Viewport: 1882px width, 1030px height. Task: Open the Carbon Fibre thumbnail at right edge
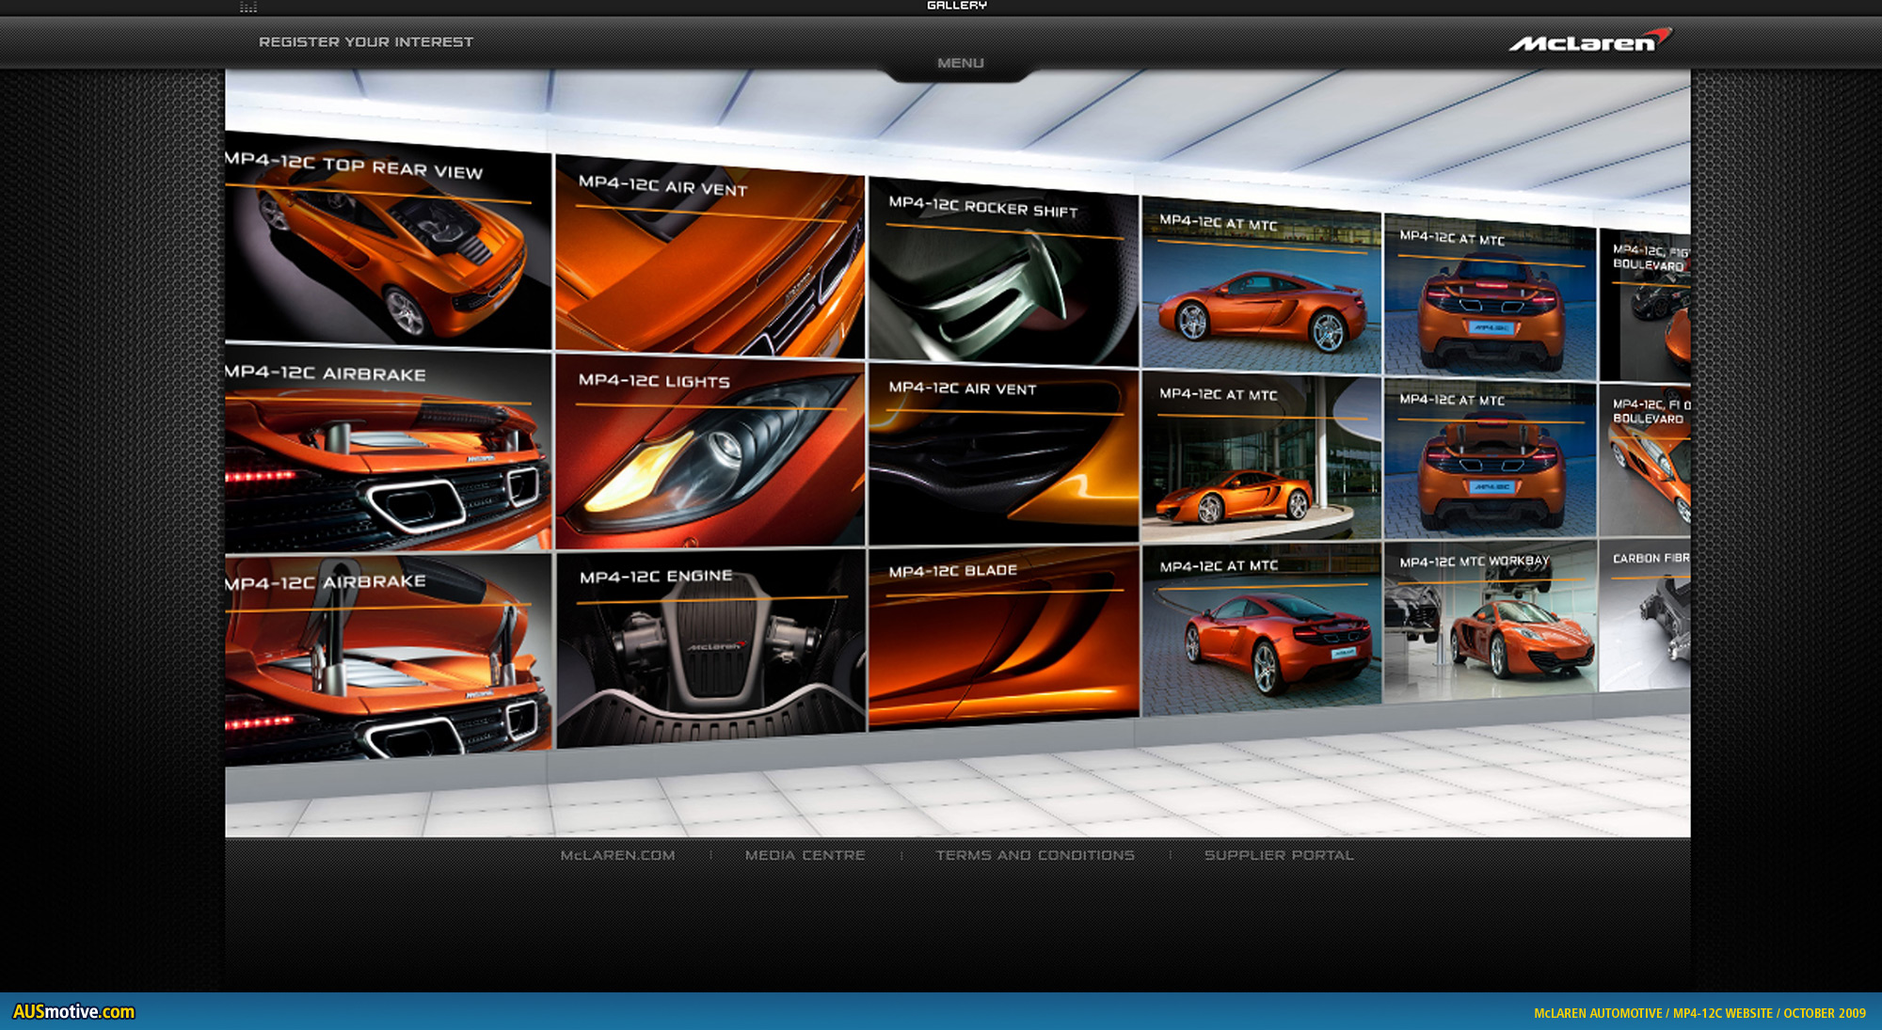[x=1647, y=616]
